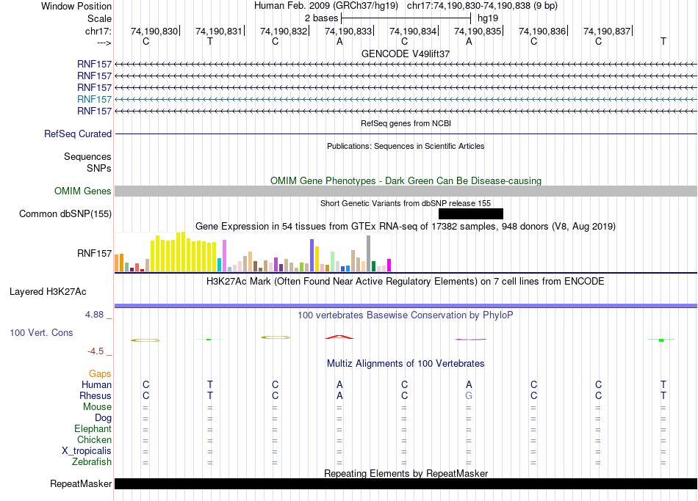Click the SNPs track label
This screenshot has height=501, width=698.
[x=99, y=168]
